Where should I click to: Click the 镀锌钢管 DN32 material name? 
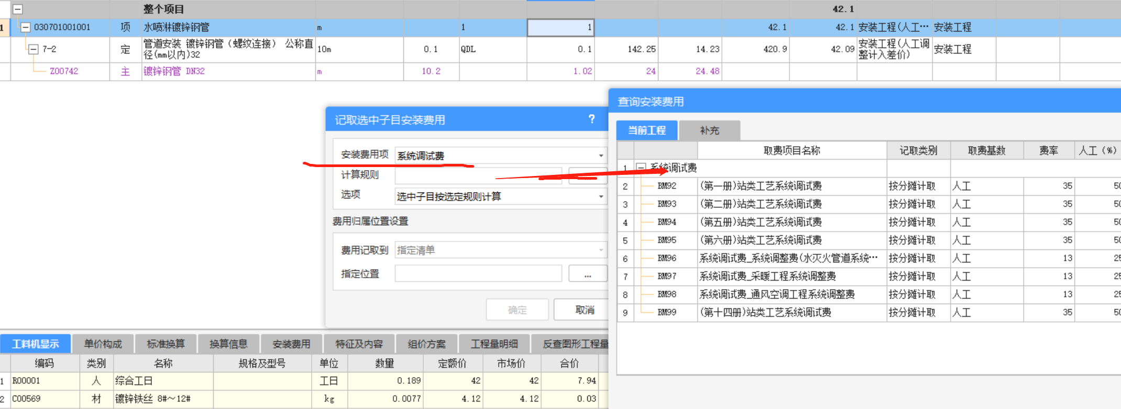174,71
